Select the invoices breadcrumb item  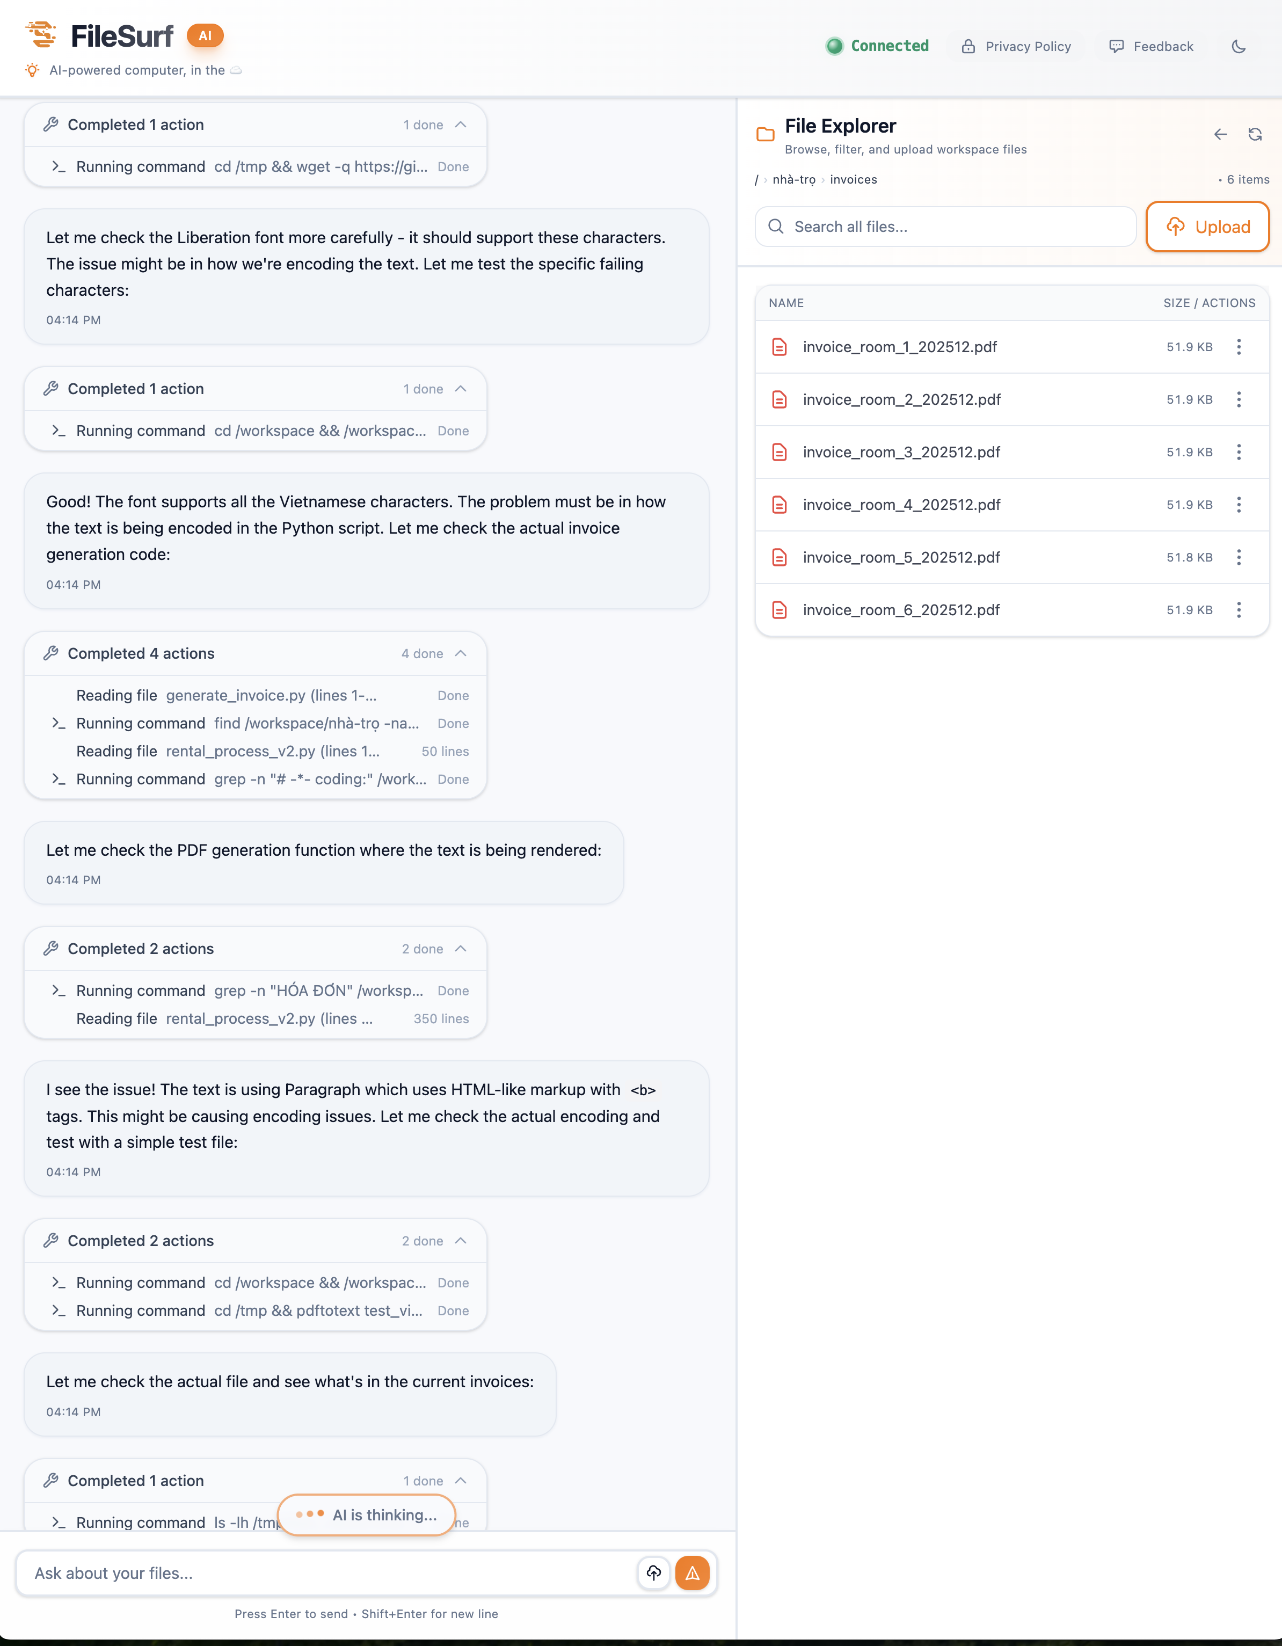pyautogui.click(x=853, y=179)
